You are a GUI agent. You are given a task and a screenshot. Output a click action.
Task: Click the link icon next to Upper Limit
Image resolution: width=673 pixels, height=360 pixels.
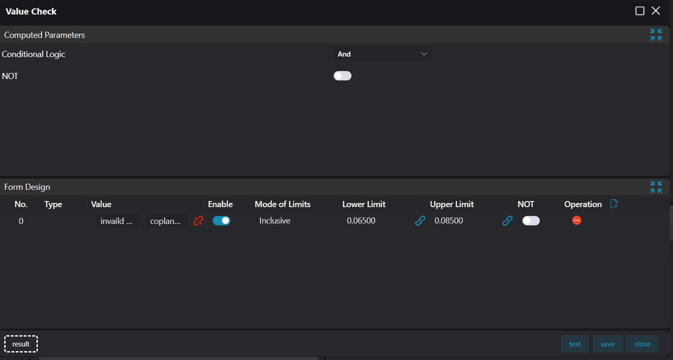pyautogui.click(x=508, y=221)
